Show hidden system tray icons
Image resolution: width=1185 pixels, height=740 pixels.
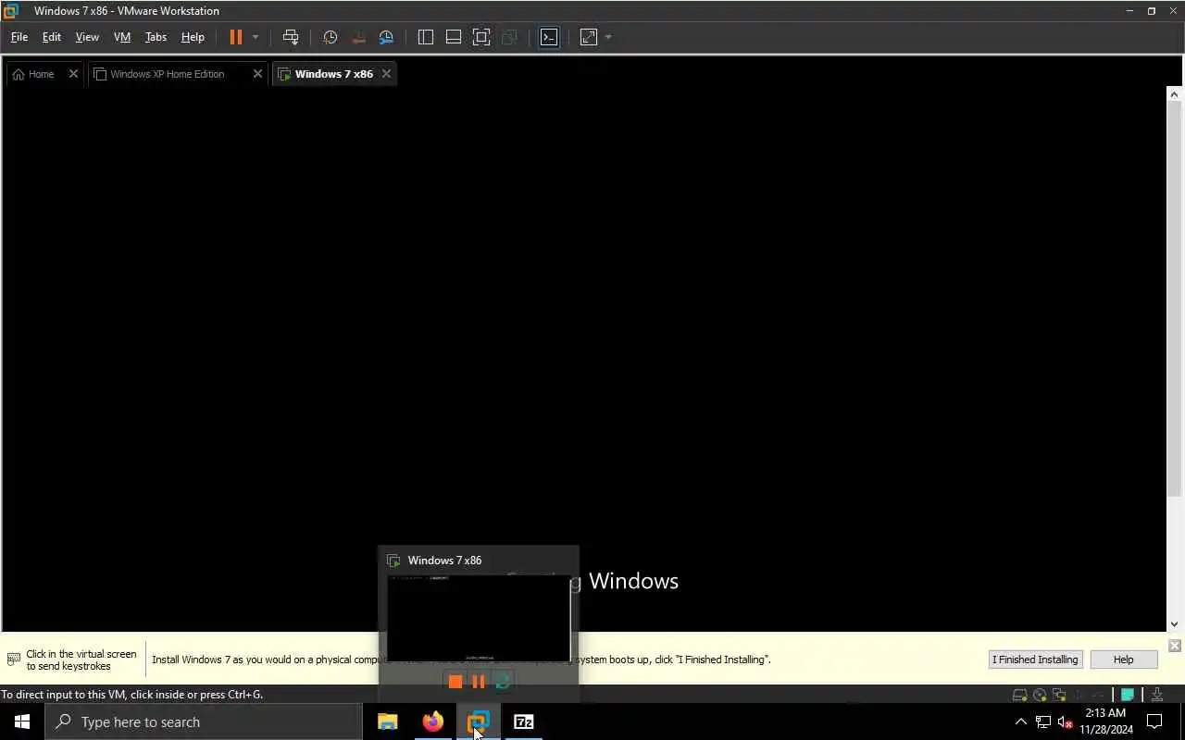pyautogui.click(x=1021, y=721)
